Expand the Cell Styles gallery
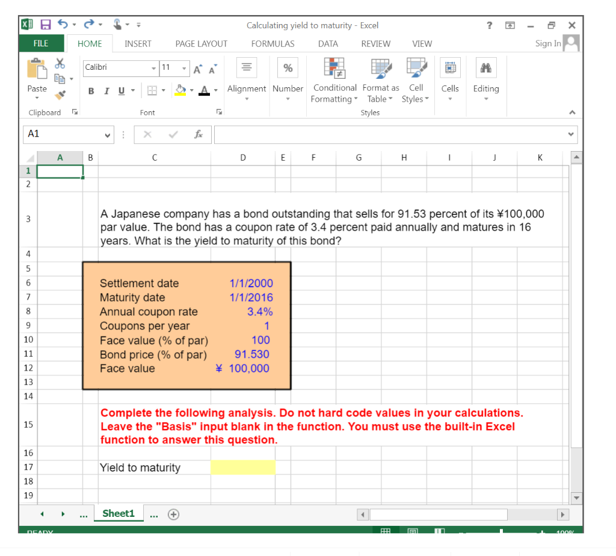This screenshot has height=556, width=616. click(416, 81)
